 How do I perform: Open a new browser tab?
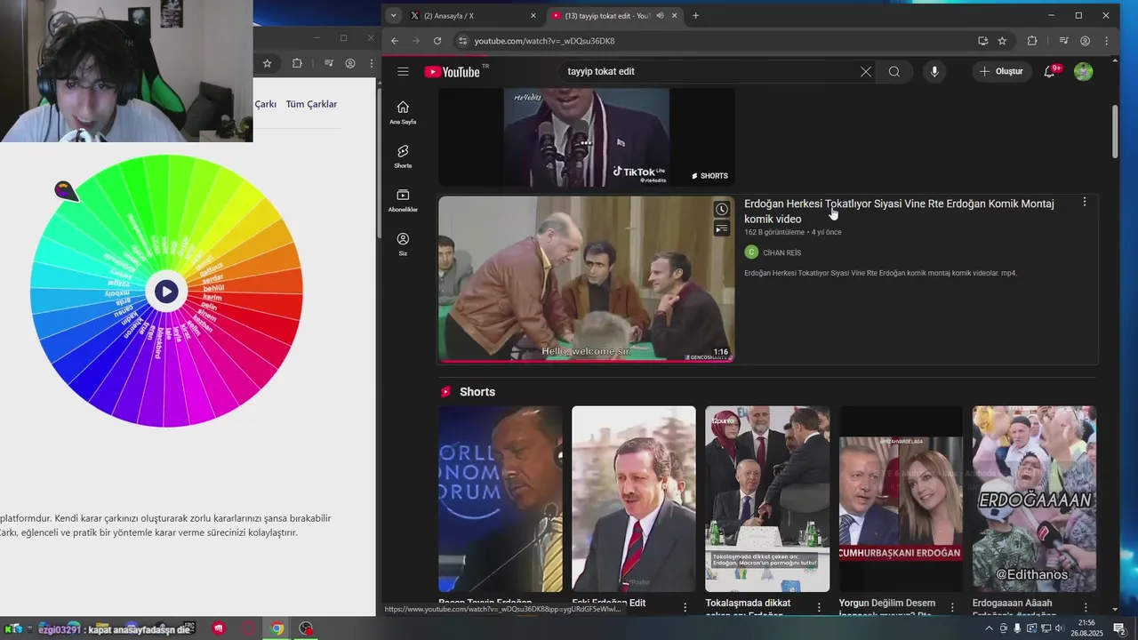click(695, 15)
